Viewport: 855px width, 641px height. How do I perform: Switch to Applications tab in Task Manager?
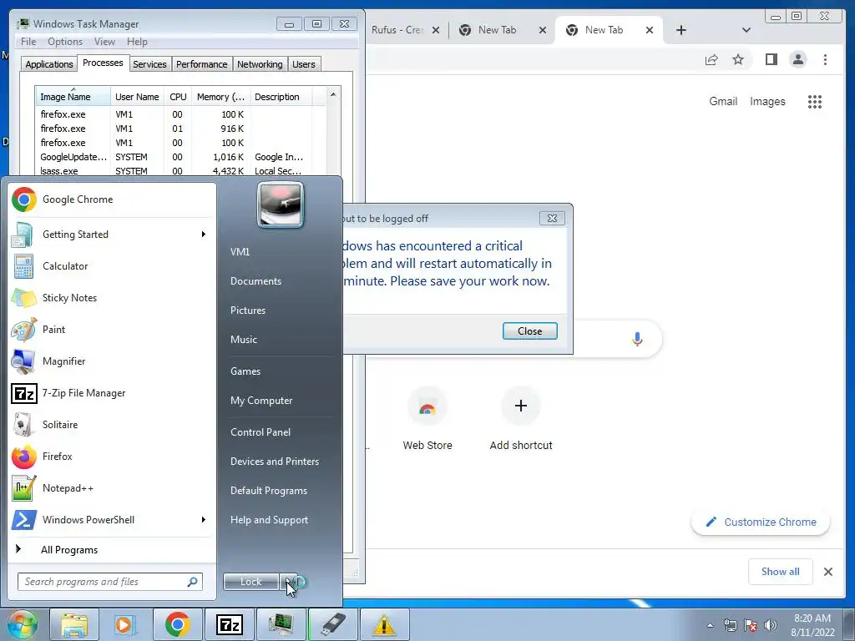point(49,64)
